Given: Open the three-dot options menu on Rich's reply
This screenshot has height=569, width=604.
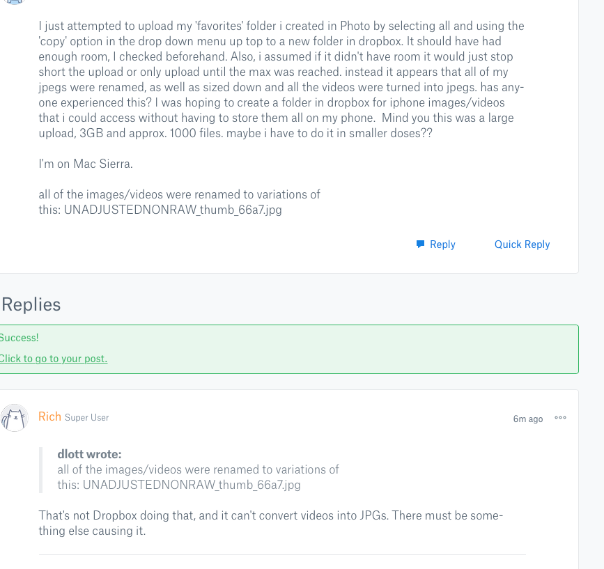Looking at the screenshot, I should coord(560,418).
